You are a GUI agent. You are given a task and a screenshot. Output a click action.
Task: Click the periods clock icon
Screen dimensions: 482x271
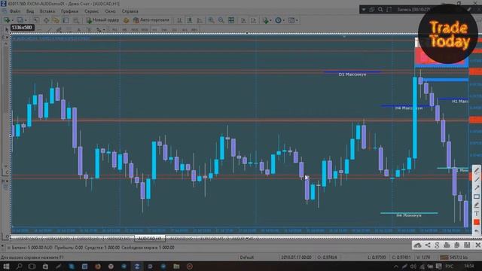[x=278, y=20]
